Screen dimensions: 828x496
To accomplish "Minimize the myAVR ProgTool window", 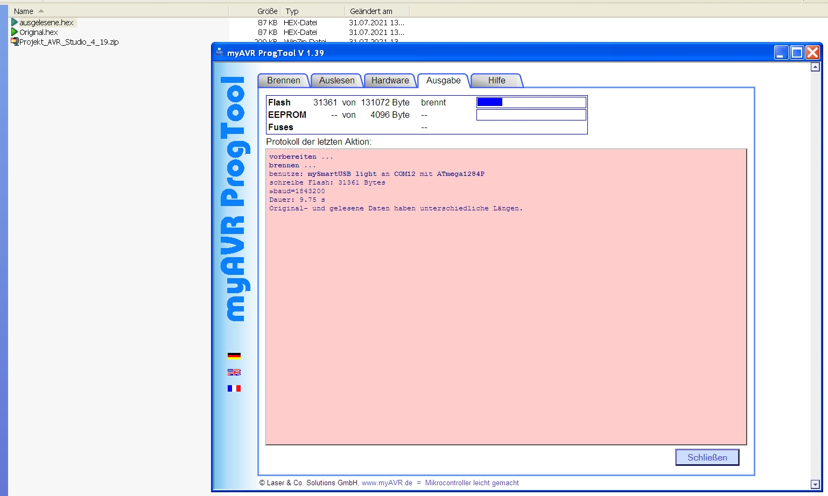I will (x=781, y=52).
